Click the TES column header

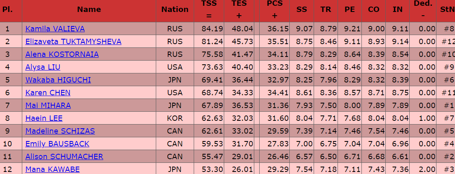click(x=239, y=9)
